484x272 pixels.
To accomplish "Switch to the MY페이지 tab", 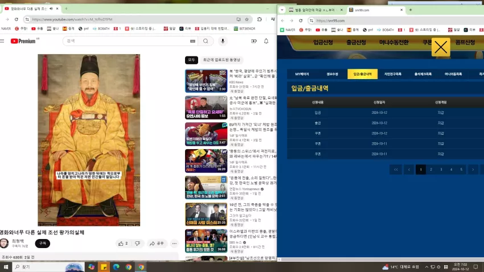I will pyautogui.click(x=302, y=74).
